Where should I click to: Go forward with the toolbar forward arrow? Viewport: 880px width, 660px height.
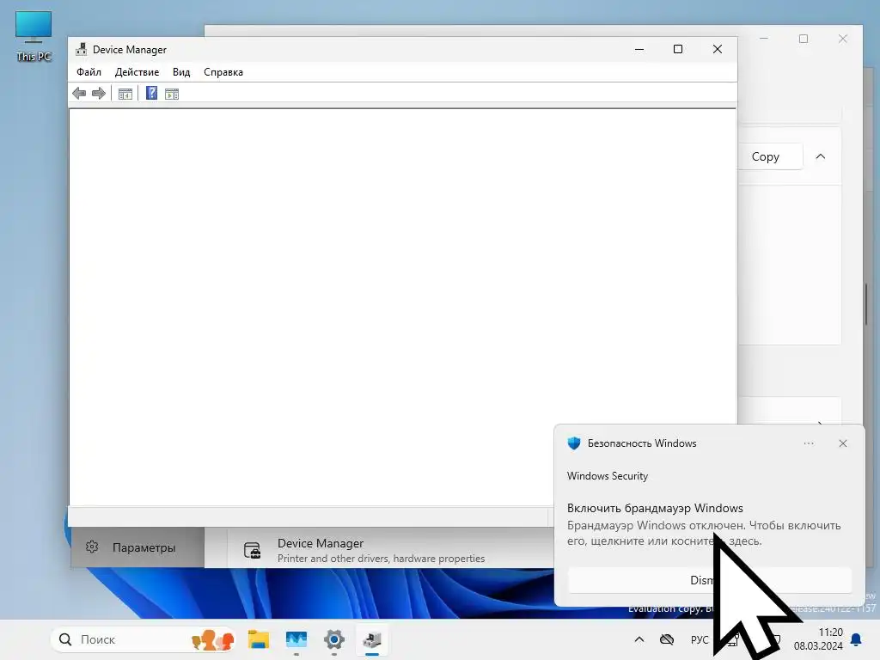99,94
